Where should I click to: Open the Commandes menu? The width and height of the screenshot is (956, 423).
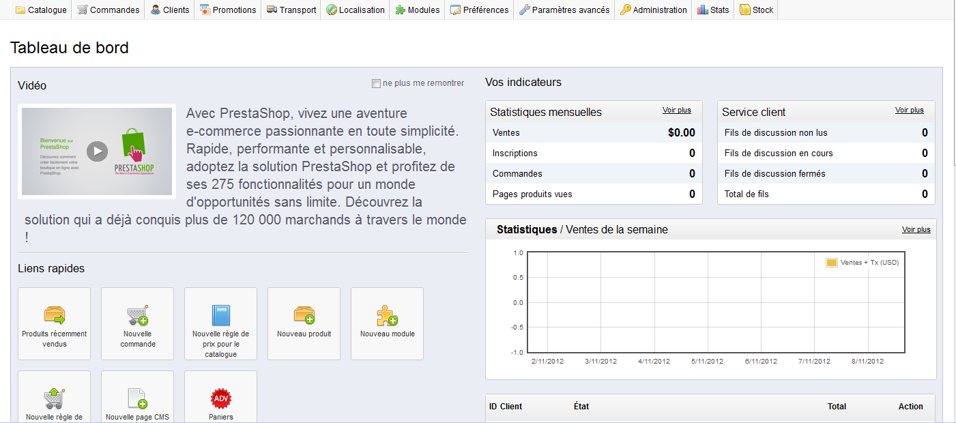108,10
